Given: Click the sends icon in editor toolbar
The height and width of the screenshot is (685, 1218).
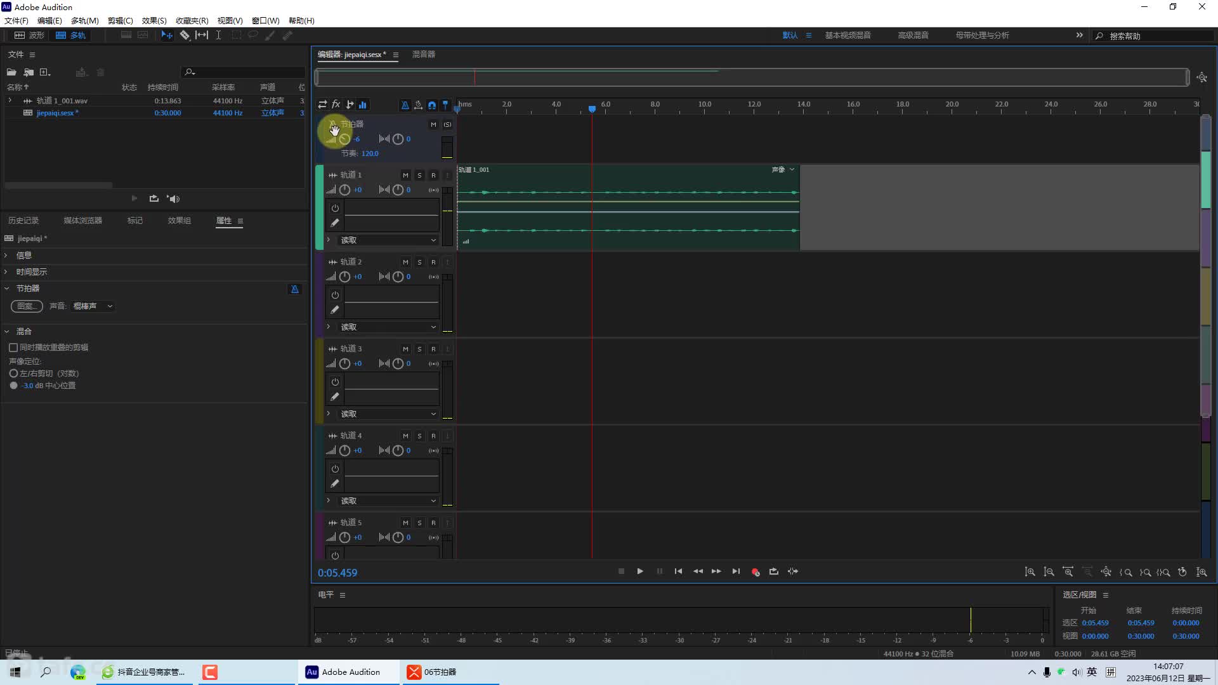Looking at the screenshot, I should coord(350,105).
